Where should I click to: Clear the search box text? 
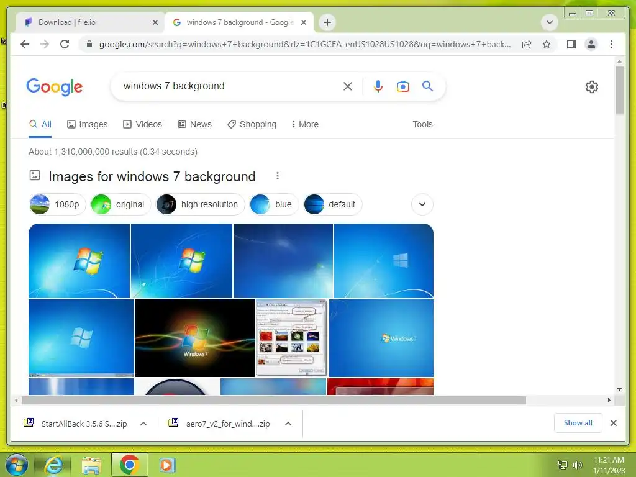pyautogui.click(x=348, y=86)
